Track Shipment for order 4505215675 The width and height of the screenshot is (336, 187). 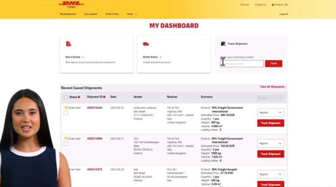click(x=271, y=184)
